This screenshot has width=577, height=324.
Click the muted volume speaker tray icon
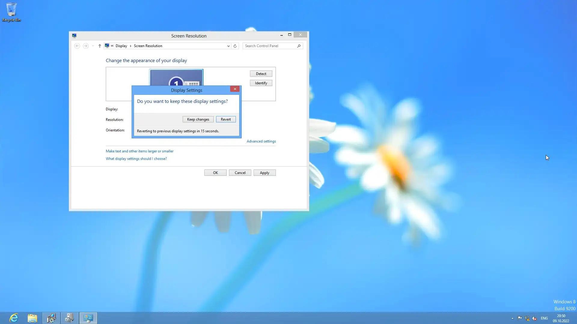click(534, 318)
